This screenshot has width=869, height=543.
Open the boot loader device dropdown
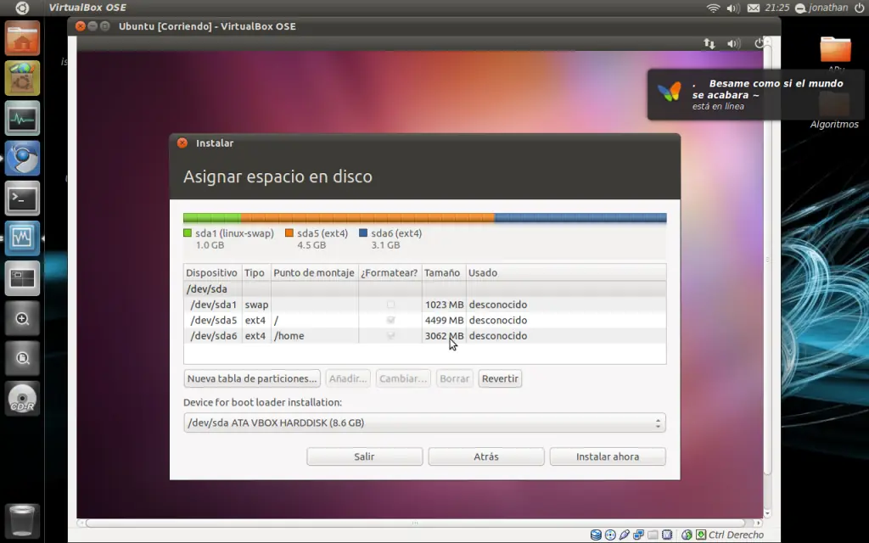[x=424, y=423]
